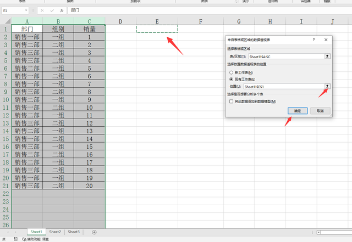
Task: Click cell C1 containing 销量
Action: click(x=89, y=29)
